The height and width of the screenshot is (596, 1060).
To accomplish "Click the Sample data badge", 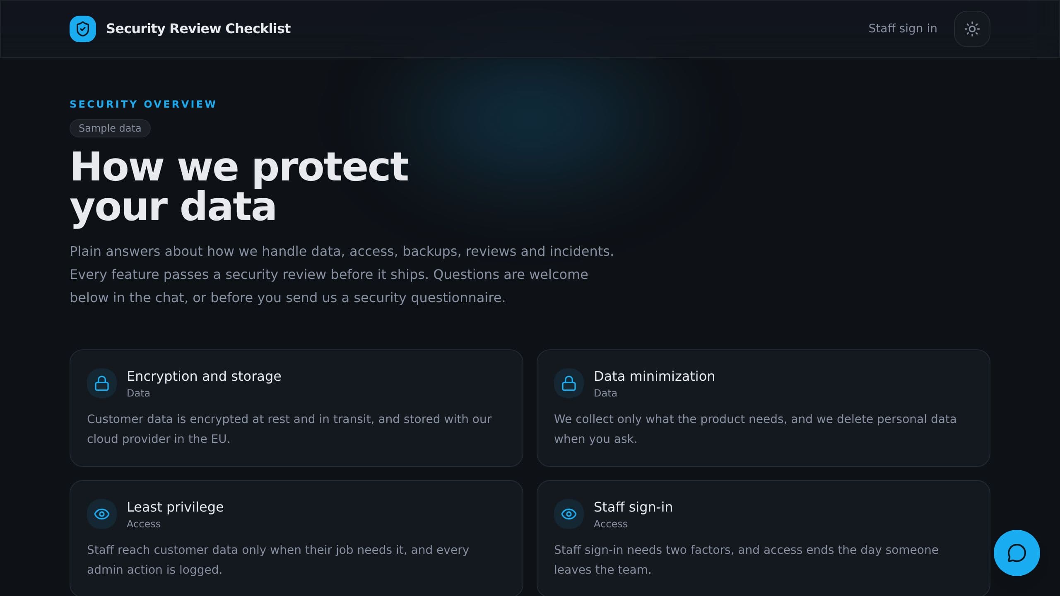I will click(110, 128).
